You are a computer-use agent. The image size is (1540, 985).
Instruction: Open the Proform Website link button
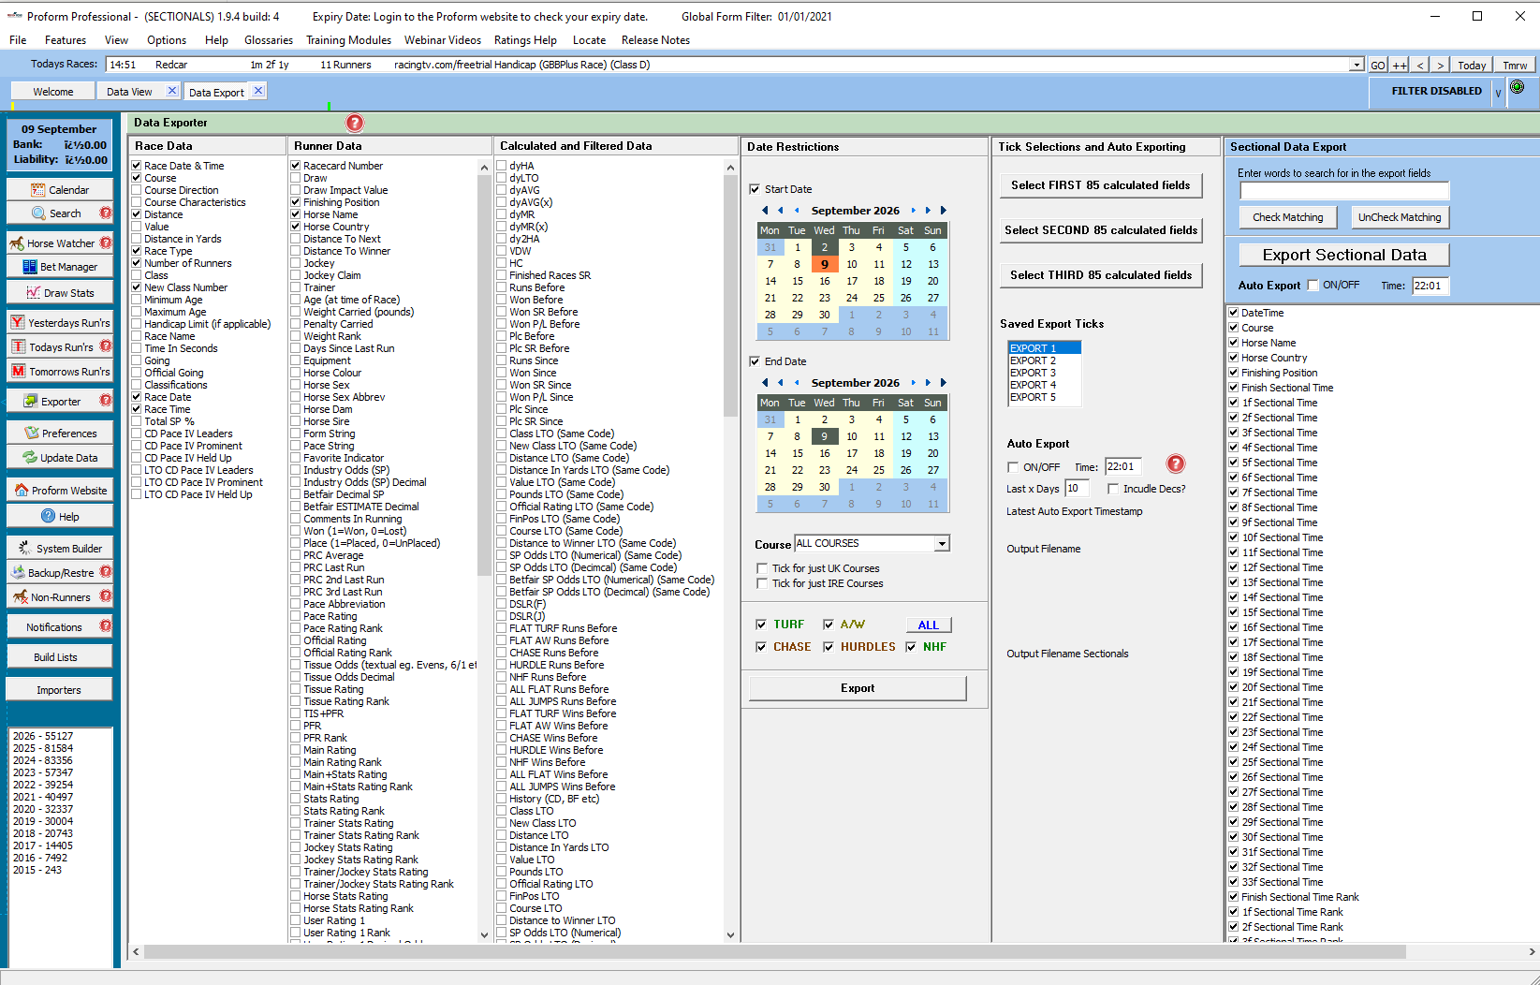coord(59,491)
